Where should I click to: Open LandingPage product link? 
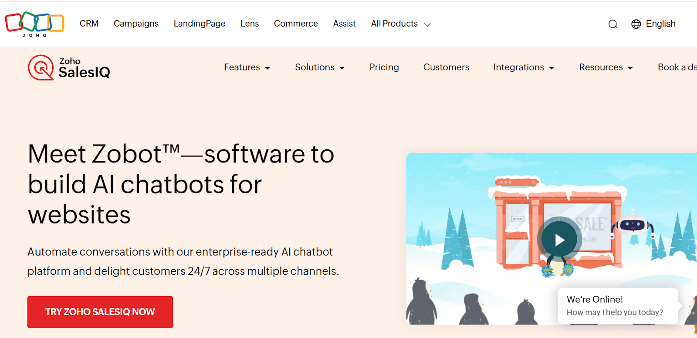pyautogui.click(x=200, y=24)
